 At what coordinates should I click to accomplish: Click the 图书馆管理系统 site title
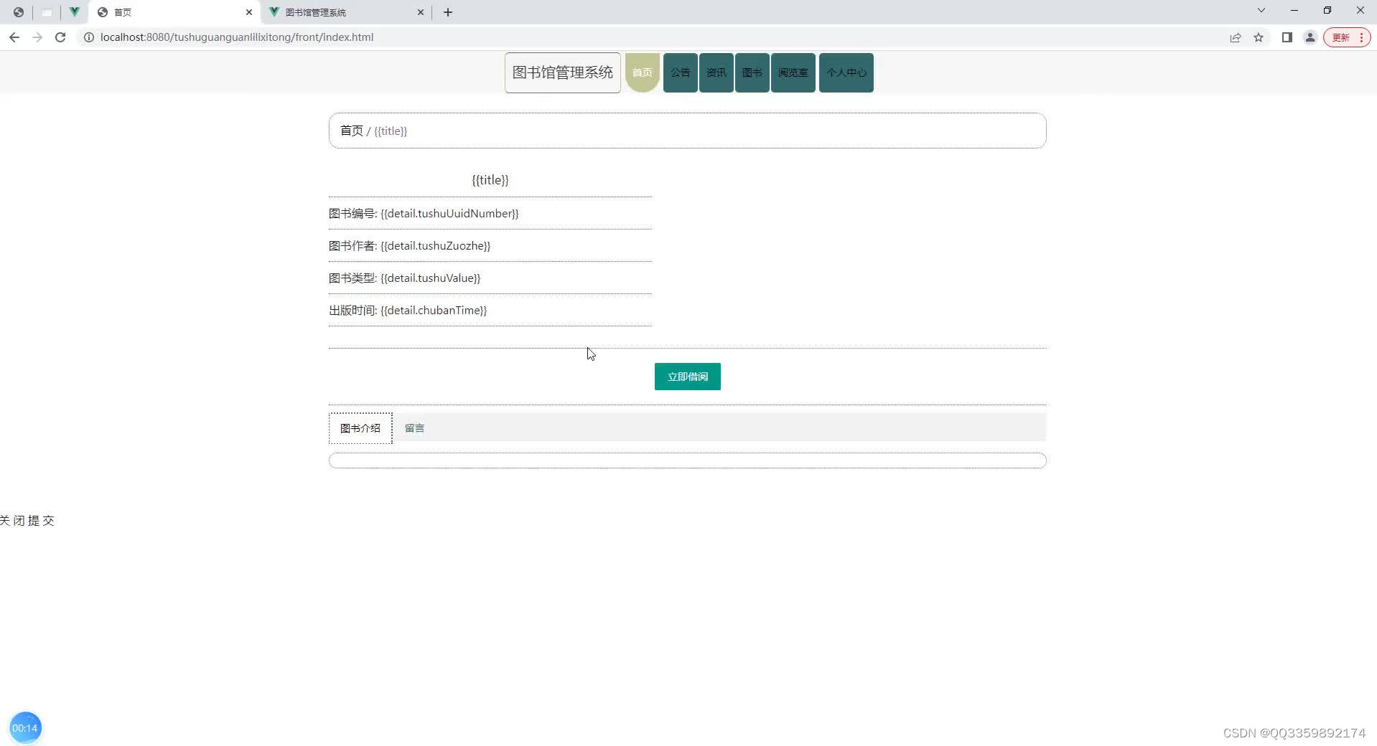click(x=563, y=72)
